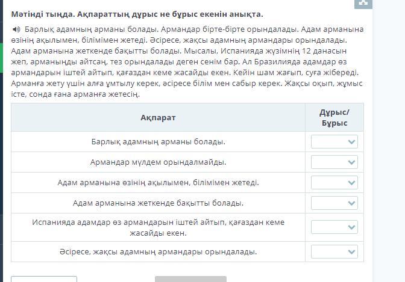Click the 'Дұрыс/Бұрыс' column header
The image size is (405, 282).
tap(334, 118)
